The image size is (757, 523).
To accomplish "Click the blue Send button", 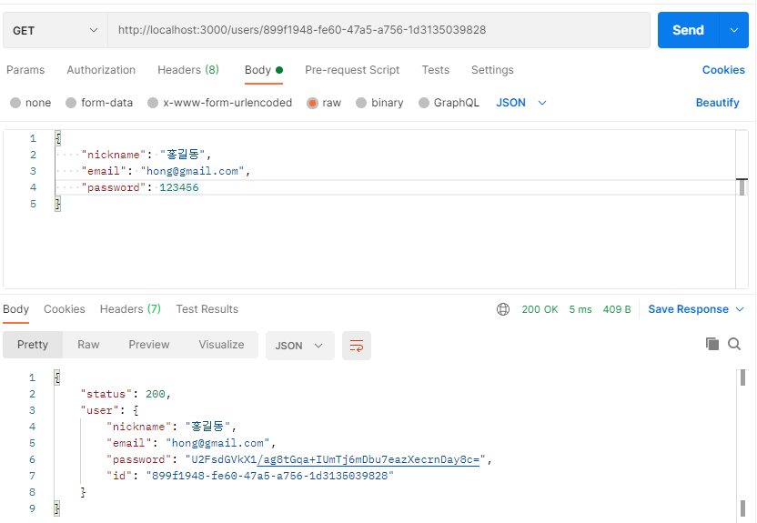I will pos(689,30).
